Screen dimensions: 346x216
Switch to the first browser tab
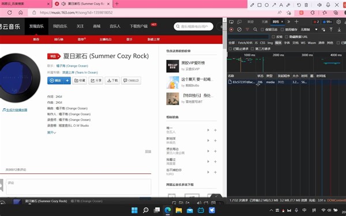(26, 4)
